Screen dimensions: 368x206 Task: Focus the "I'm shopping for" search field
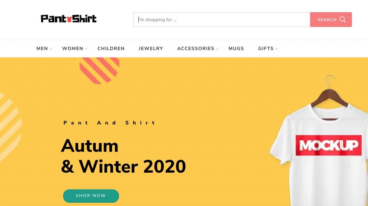point(221,19)
